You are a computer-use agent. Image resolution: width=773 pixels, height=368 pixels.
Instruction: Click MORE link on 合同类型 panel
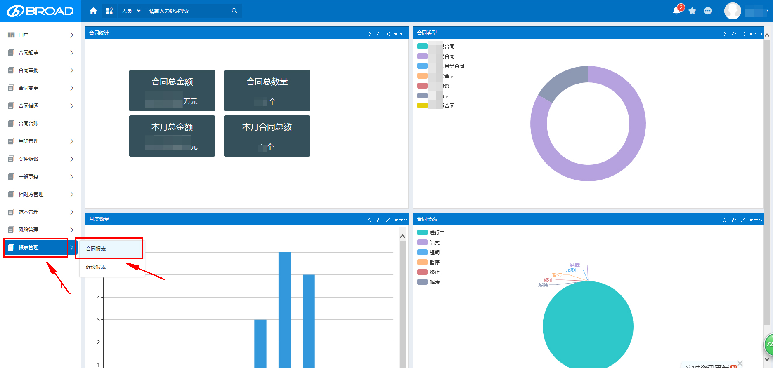tap(755, 34)
